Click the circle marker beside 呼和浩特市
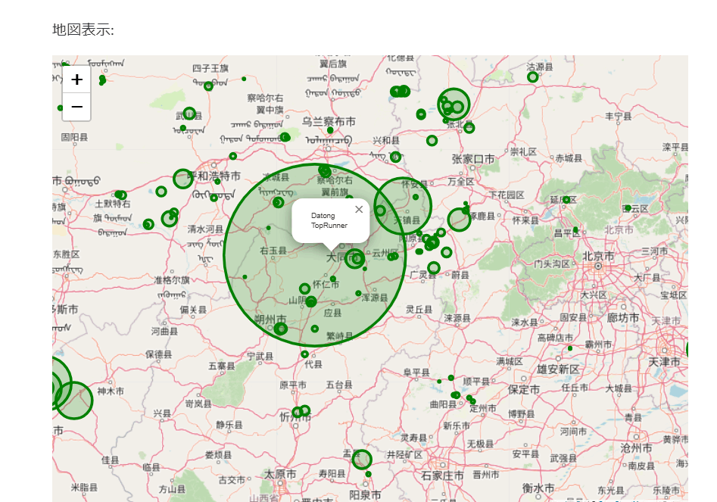Screen dimensions: 717x502 [183, 179]
